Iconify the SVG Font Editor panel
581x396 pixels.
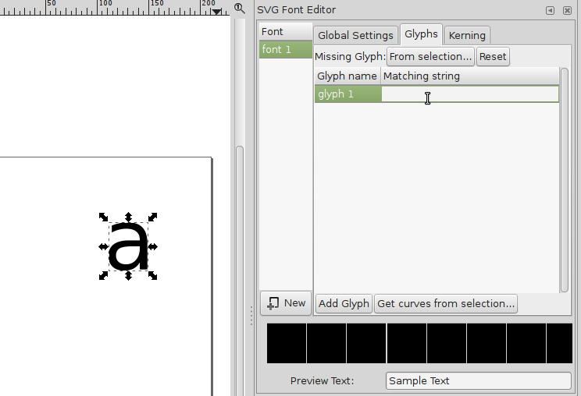pos(550,10)
